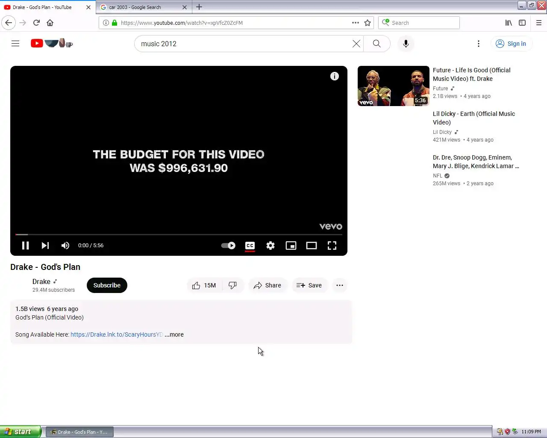Screen dimensions: 547x438
Task: Run the YouTube search magnifier button
Action: 376,44
